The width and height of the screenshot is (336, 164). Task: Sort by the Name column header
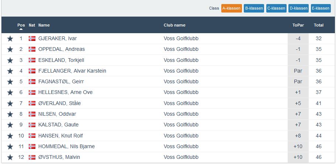44,25
